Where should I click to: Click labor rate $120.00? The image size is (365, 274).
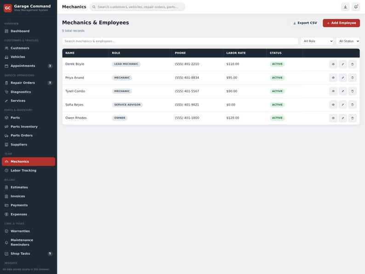[233, 118]
